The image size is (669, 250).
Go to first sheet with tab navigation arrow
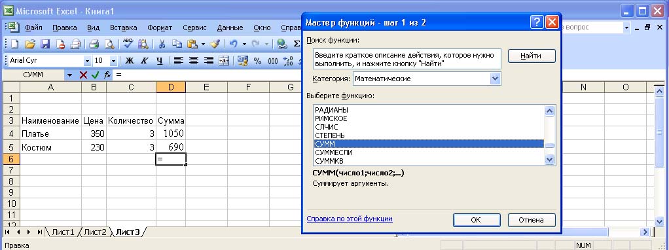point(8,232)
